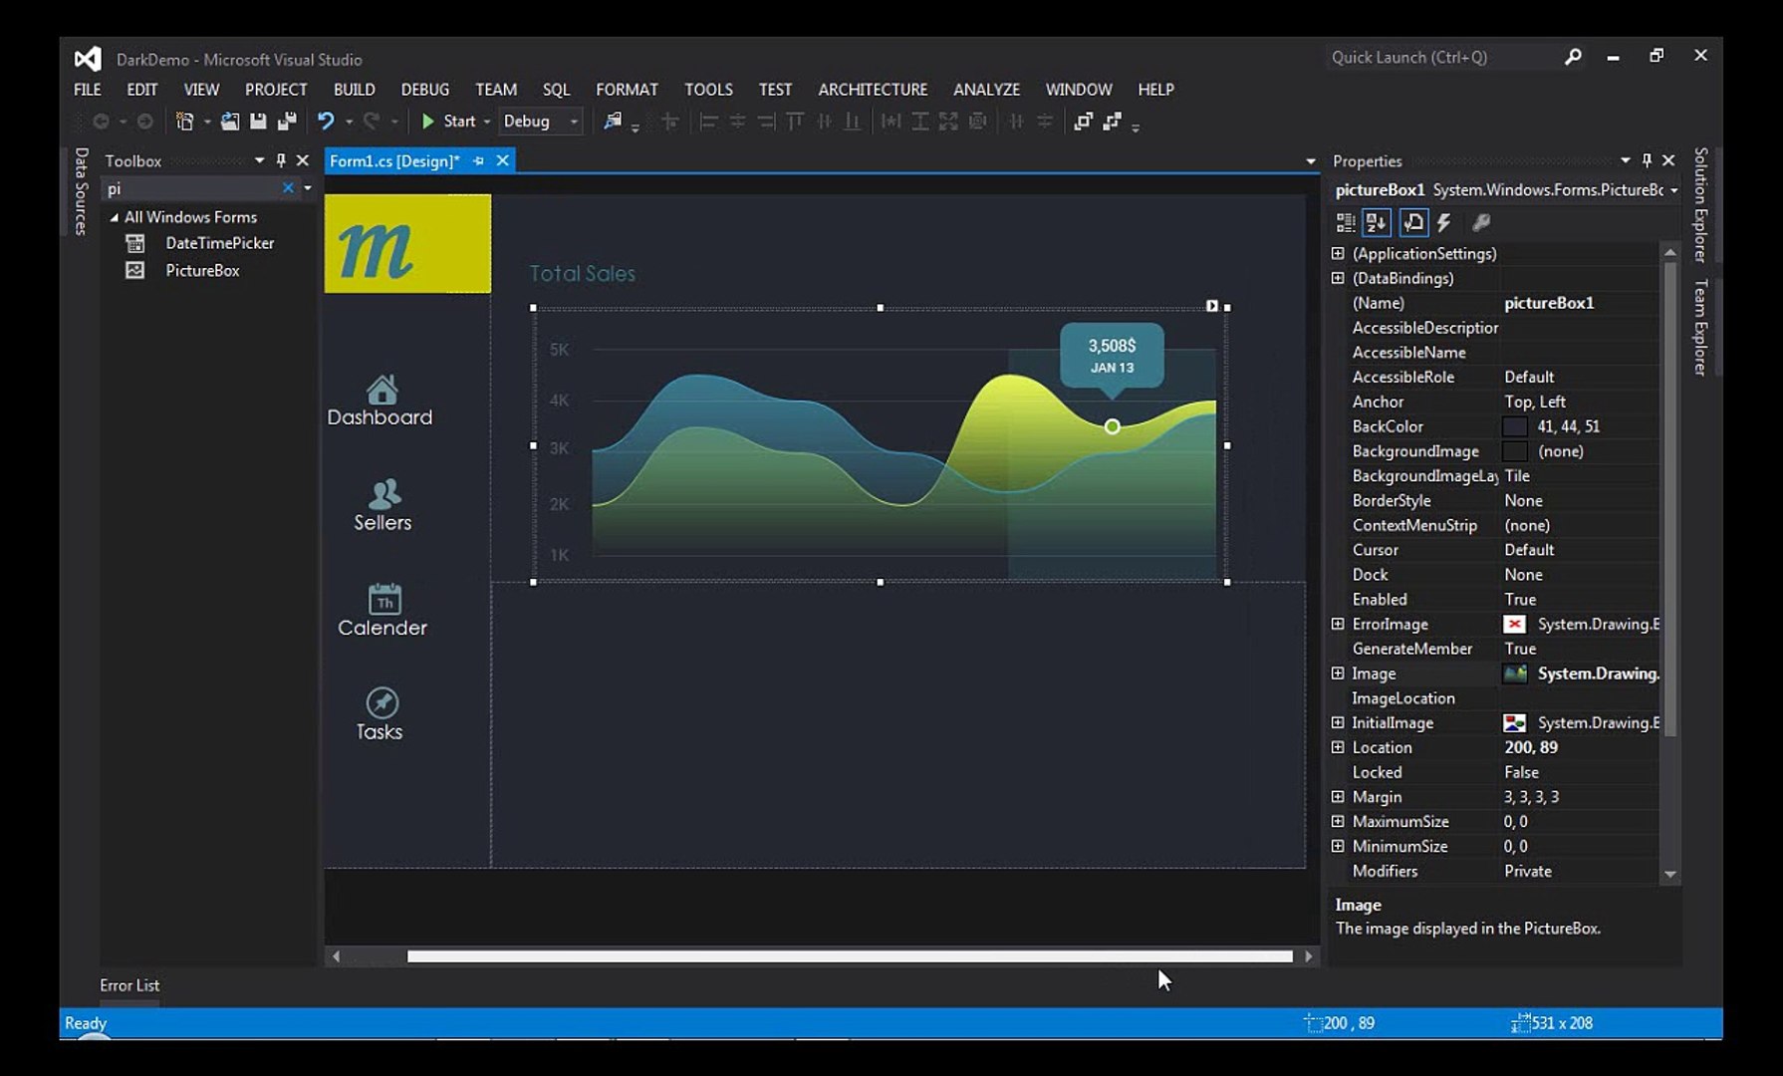Viewport: 1783px width, 1076px height.
Task: Toggle the auto-hide pin on the Toolbox panel
Action: (x=280, y=160)
